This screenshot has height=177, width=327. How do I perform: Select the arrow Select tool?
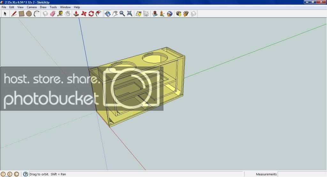pos(5,14)
